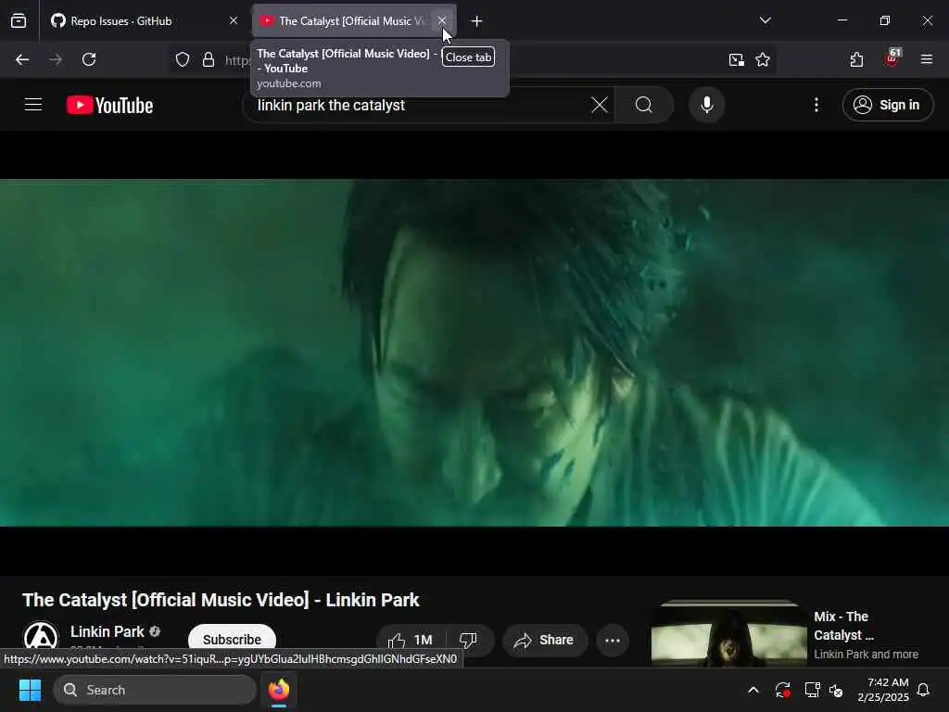Viewport: 949px width, 712px height.
Task: Open tracking protection shield icon
Action: [x=183, y=59]
